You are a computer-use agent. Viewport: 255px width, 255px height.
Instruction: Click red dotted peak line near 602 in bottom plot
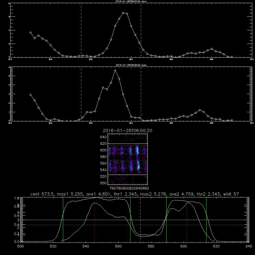[x=187, y=220]
